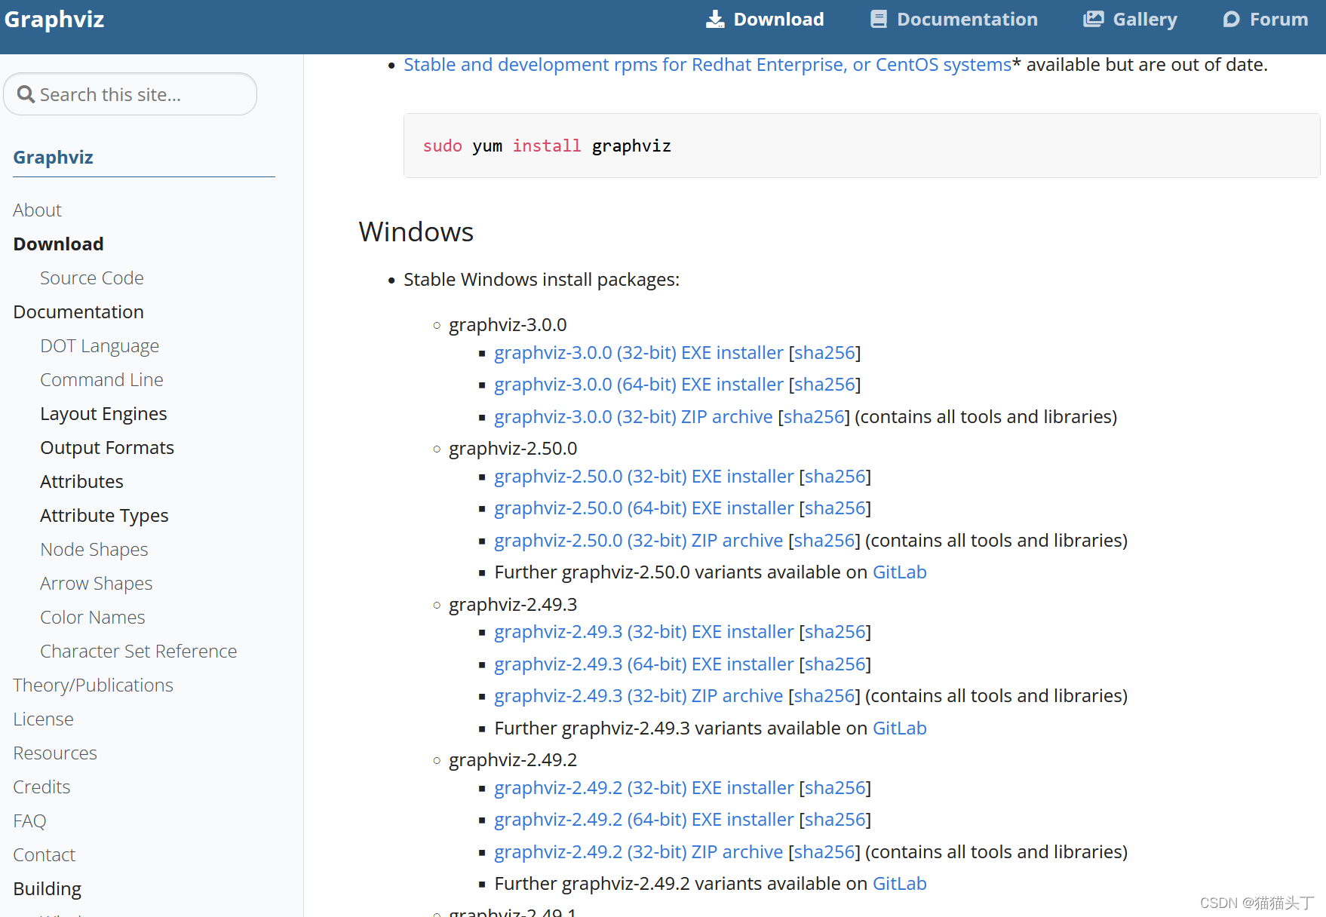1326x917 pixels.
Task: Go to the Graphviz home logo text
Action: coord(54,20)
